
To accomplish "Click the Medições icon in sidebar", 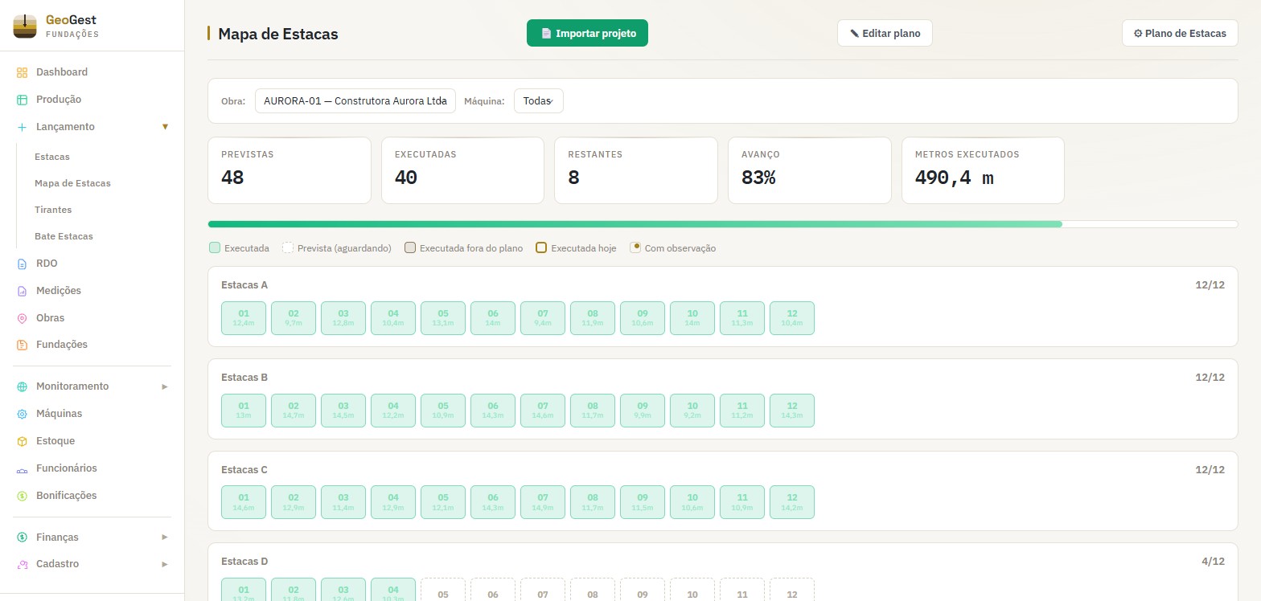I will (22, 291).
